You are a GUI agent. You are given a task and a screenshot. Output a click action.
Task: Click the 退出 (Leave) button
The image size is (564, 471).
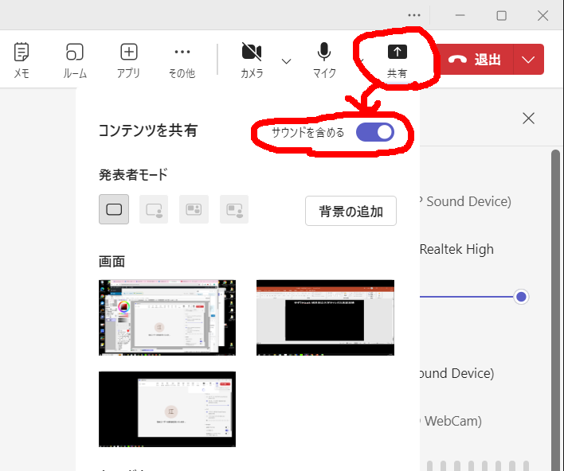(x=476, y=60)
